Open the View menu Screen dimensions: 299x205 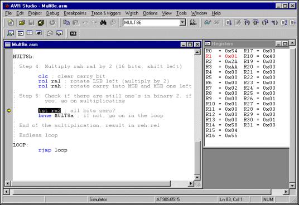[x=167, y=13]
